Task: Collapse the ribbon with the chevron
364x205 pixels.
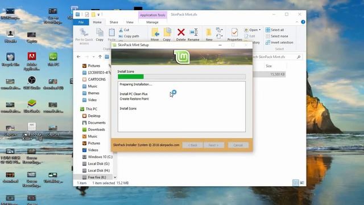Action: click(297, 22)
